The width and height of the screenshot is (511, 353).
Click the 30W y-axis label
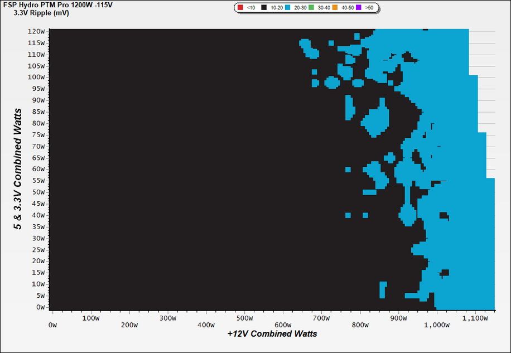[38, 238]
